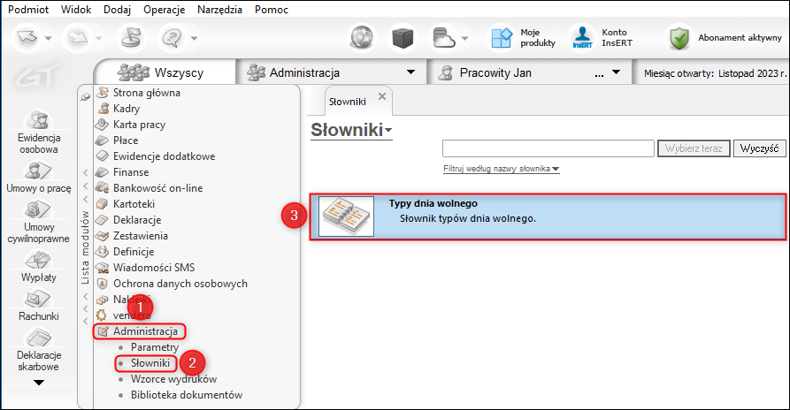The image size is (790, 410).
Task: Close the Słowniki tab
Action: coord(382,96)
